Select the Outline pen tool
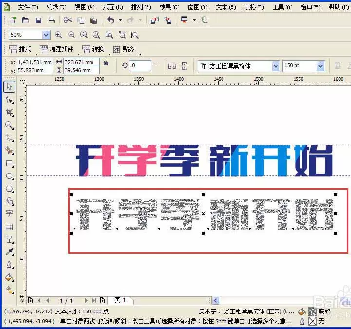Screen dimensions: 351x329 click(10, 265)
